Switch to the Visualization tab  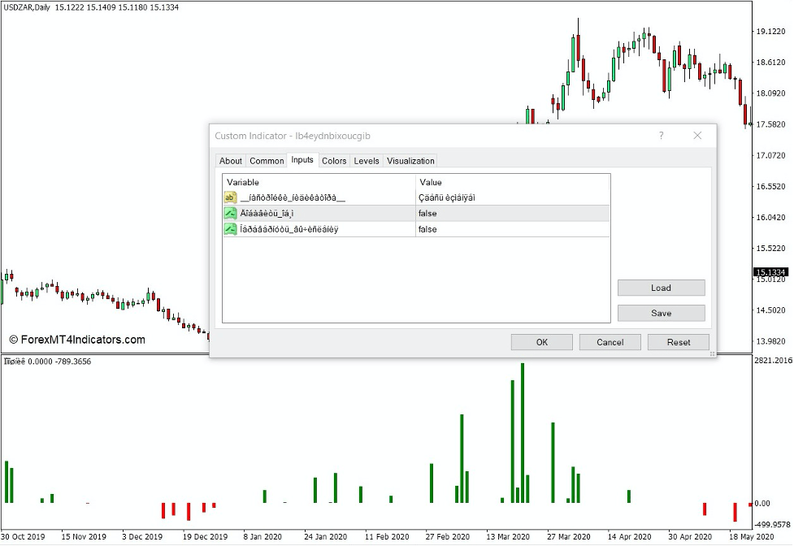[410, 160]
